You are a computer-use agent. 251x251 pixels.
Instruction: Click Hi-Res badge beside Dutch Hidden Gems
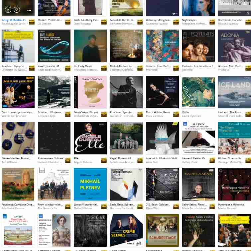[176, 114]
